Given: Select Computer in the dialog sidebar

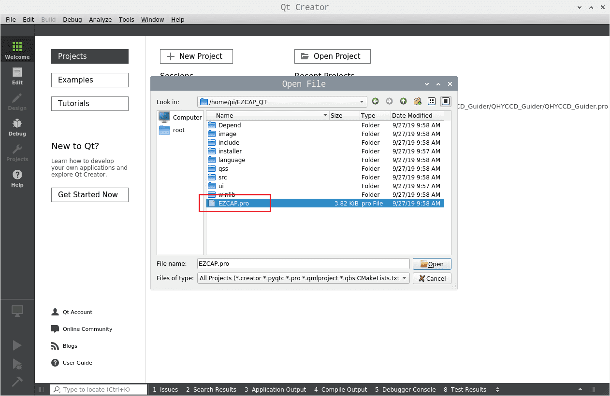Looking at the screenshot, I should click(x=180, y=117).
